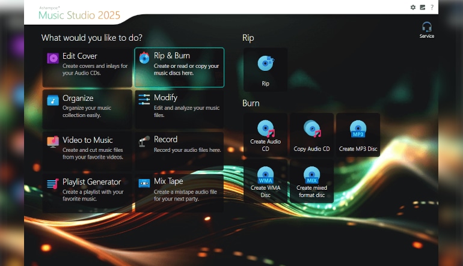Choose the Modify tile title
Viewport: 463px width, 266px height.
pos(165,98)
